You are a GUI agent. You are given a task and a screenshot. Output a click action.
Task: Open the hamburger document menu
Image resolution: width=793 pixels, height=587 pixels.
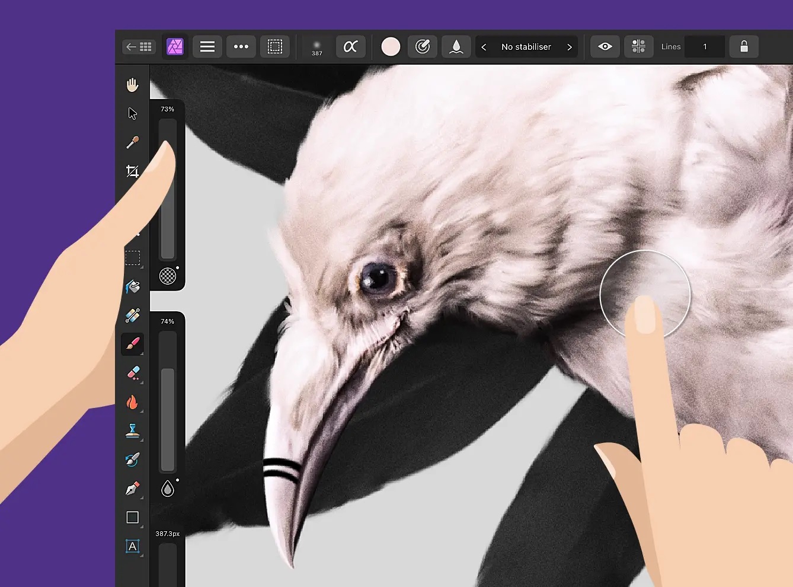207,47
